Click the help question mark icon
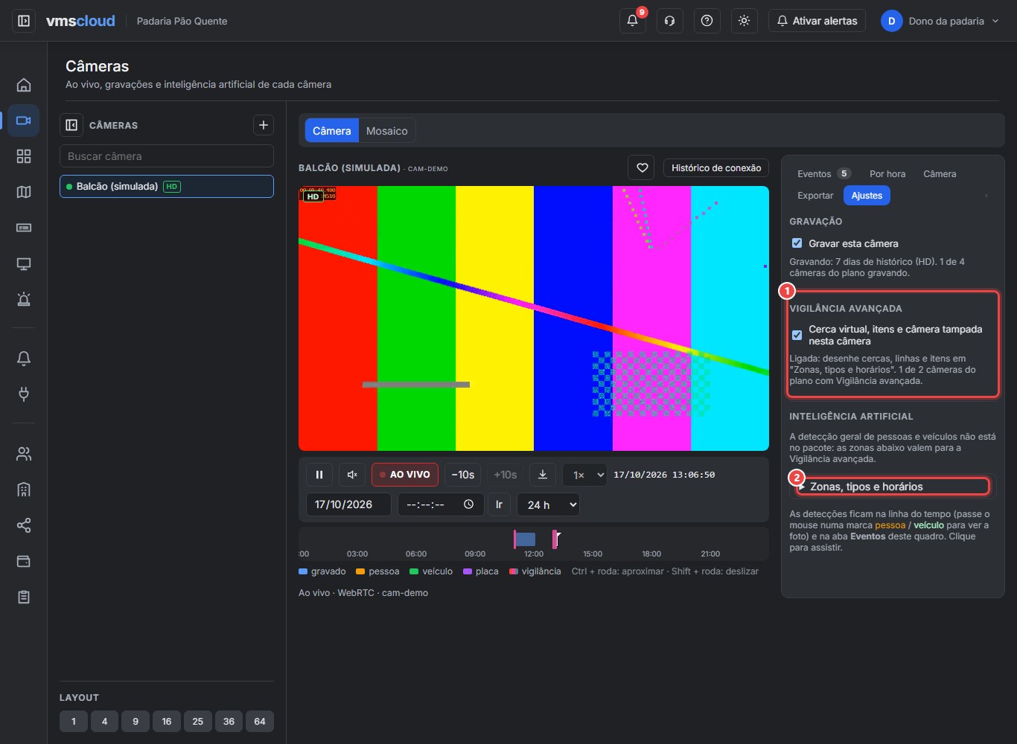1017x744 pixels. (x=707, y=21)
